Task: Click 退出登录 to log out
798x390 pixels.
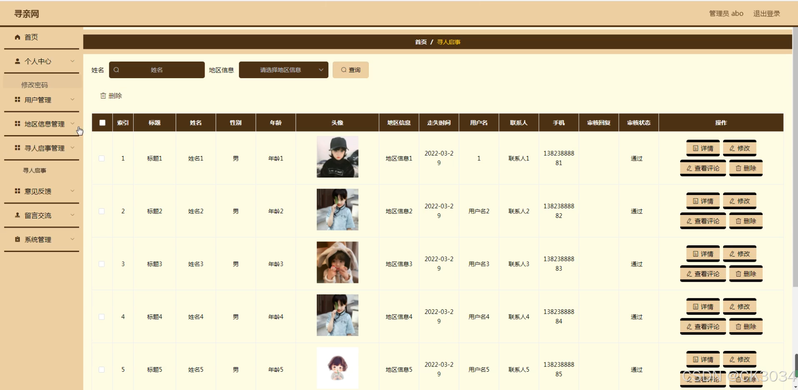Action: coord(767,14)
